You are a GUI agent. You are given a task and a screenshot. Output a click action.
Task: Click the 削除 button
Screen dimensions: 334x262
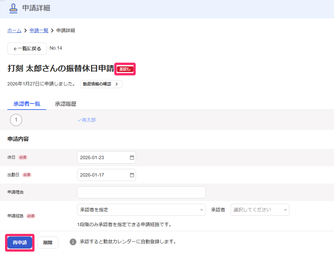(48, 243)
